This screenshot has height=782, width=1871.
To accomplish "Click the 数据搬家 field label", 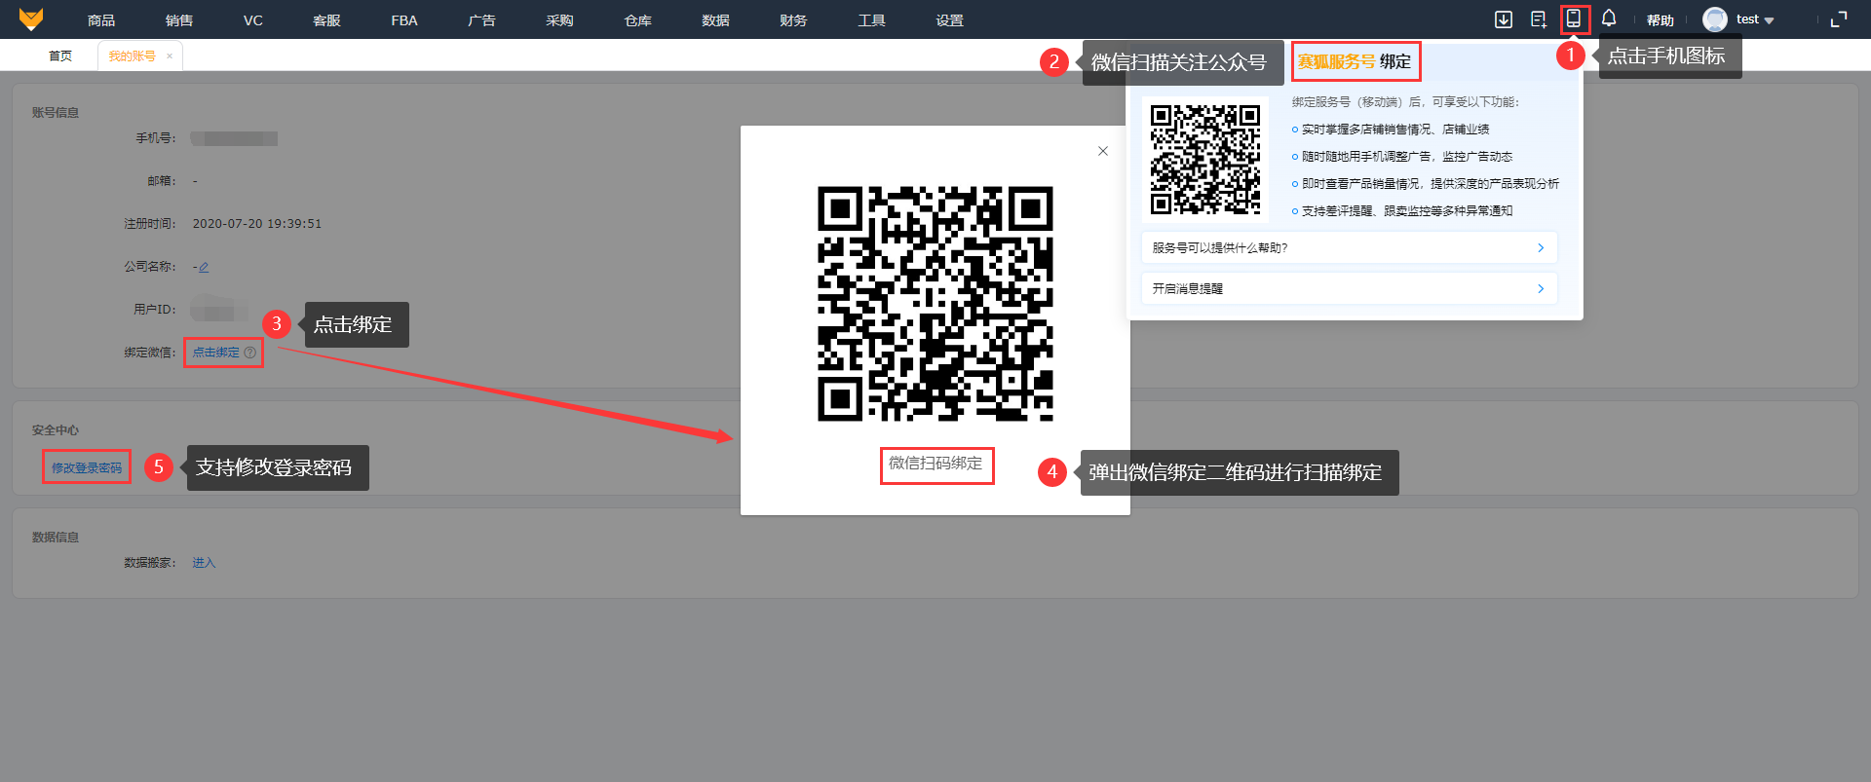I will click(x=150, y=563).
